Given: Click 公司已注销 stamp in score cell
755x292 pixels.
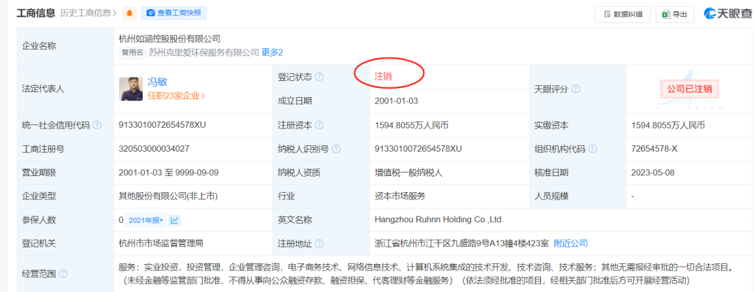Looking at the screenshot, I should [x=691, y=89].
